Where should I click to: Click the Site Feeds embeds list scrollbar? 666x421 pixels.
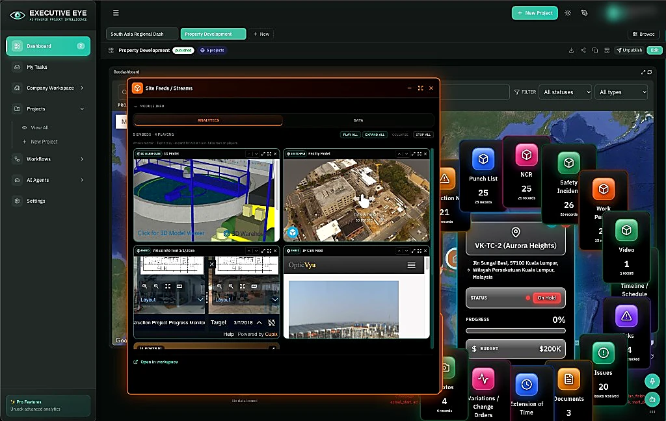point(433,248)
